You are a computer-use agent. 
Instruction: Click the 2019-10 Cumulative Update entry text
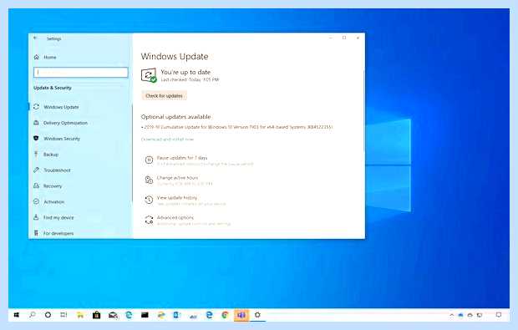point(238,127)
